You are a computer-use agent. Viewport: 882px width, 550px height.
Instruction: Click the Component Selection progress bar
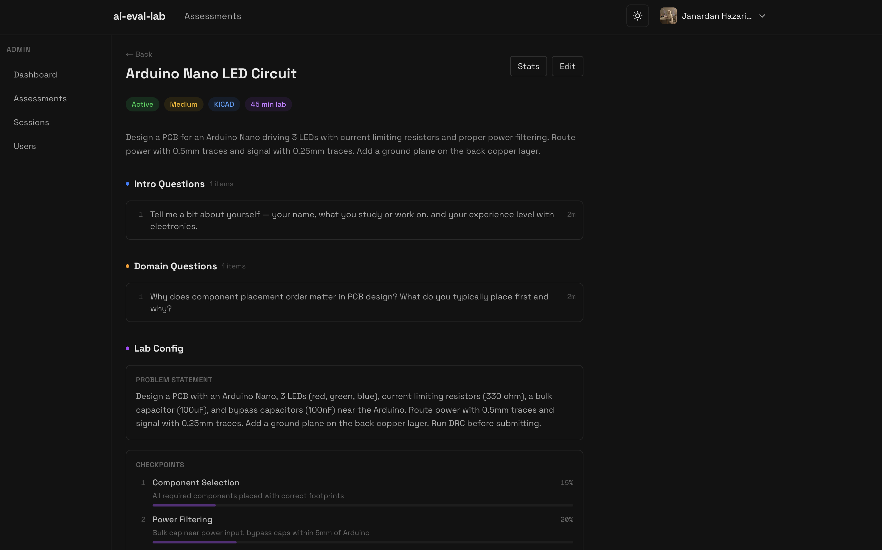(362, 505)
